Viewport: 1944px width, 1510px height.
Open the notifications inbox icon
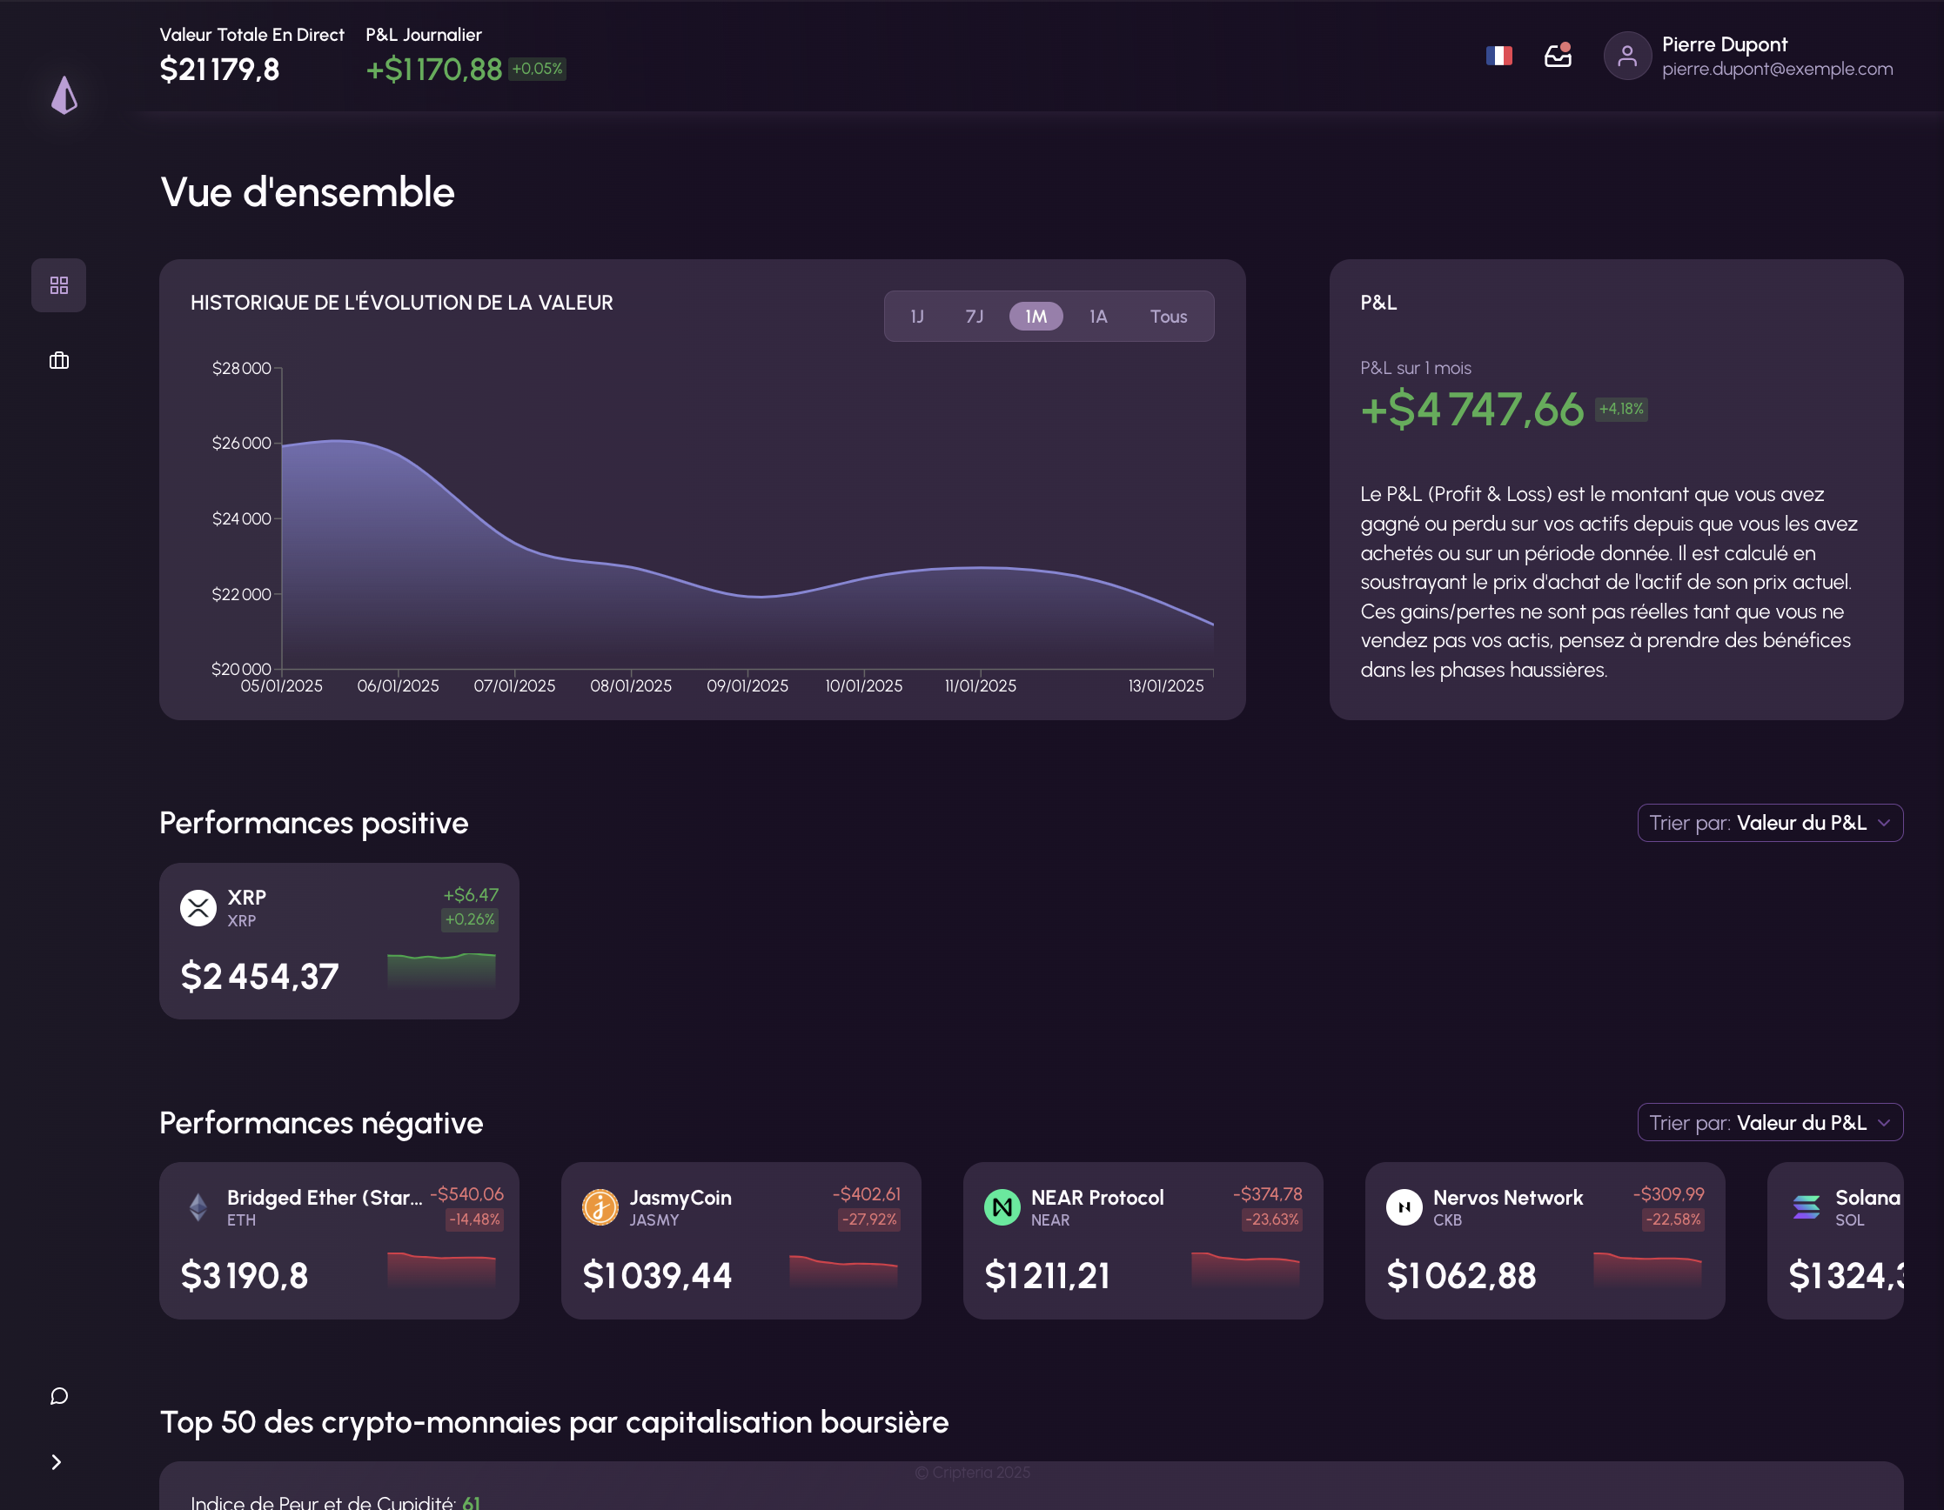click(x=1557, y=56)
